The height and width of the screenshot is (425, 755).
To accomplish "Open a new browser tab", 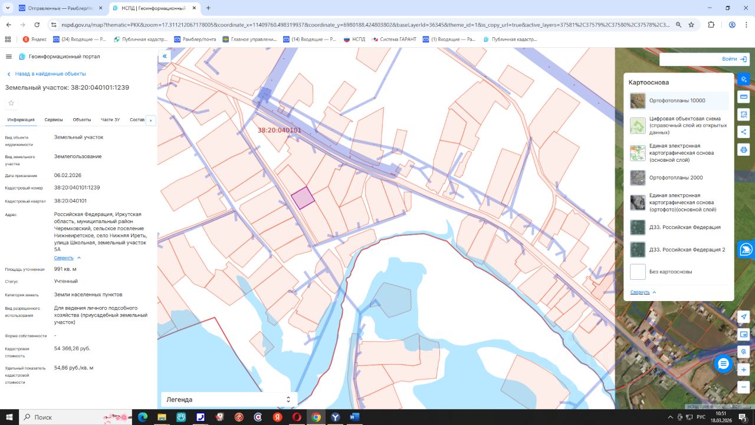I will pyautogui.click(x=208, y=8).
